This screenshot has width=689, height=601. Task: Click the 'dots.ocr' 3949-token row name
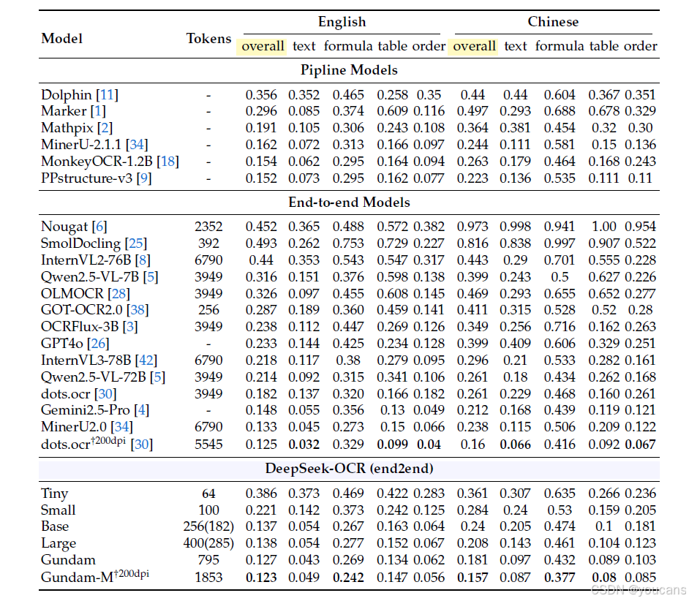66,393
